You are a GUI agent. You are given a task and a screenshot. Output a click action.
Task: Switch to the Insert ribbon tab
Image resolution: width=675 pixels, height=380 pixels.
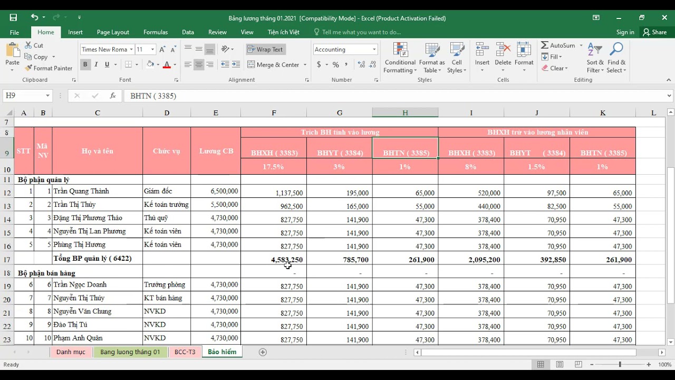coord(75,32)
